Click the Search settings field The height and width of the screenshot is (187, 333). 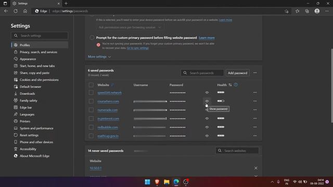[40, 36]
